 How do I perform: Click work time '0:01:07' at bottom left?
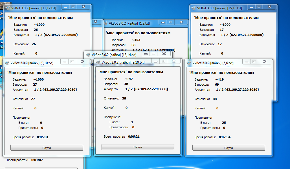pos(37,160)
